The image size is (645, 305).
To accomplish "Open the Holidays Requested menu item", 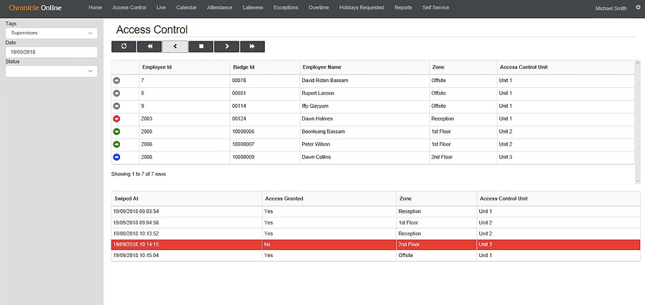I will pyautogui.click(x=361, y=8).
